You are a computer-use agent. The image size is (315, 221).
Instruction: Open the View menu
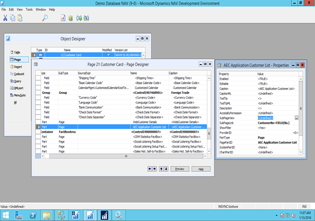tap(20, 9)
